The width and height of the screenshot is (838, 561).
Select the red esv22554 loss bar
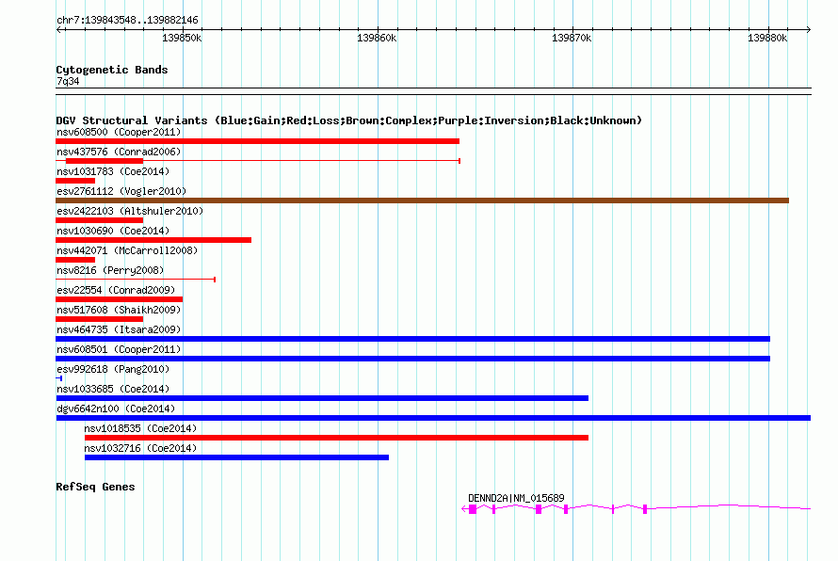click(120, 299)
